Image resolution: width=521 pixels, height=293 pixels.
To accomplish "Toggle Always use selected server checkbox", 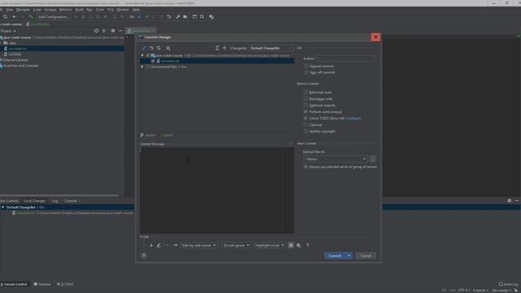I will point(305,167).
